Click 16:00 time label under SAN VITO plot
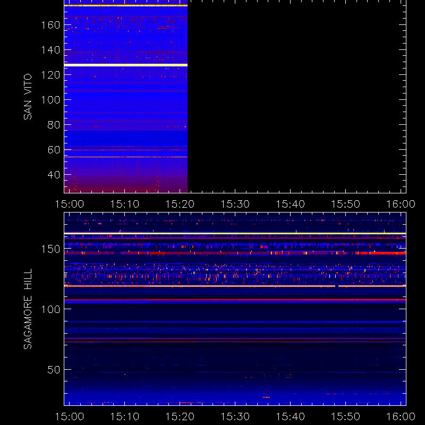The width and height of the screenshot is (425, 425). (401, 204)
